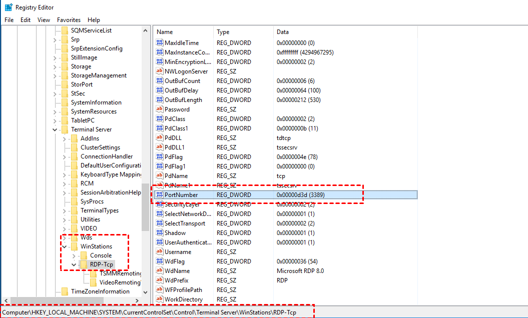Click the DWORD icon next to Shadow

(x=158, y=232)
